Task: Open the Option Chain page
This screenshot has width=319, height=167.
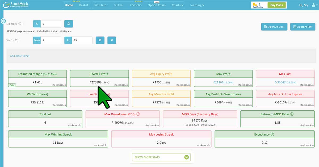Action: pos(157,5)
